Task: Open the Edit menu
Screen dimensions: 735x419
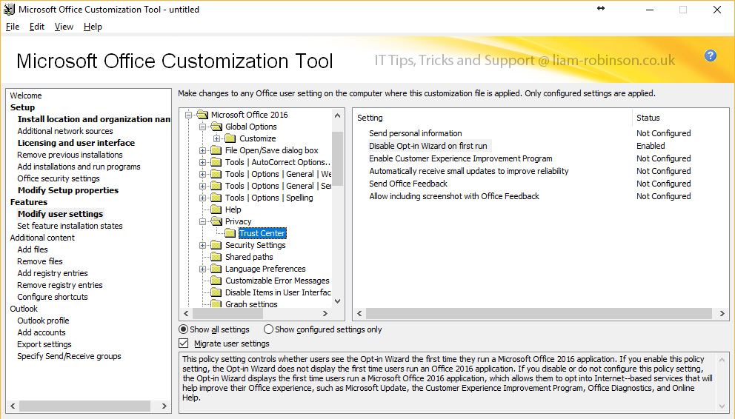Action: coord(36,27)
